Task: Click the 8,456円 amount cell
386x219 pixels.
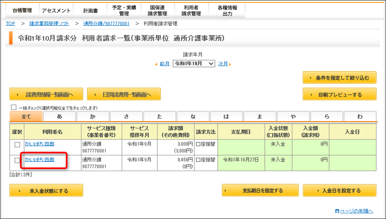Action: pyautogui.click(x=176, y=163)
